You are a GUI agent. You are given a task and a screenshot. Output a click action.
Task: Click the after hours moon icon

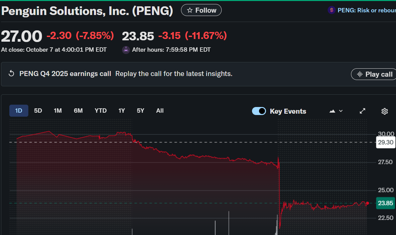click(x=126, y=50)
